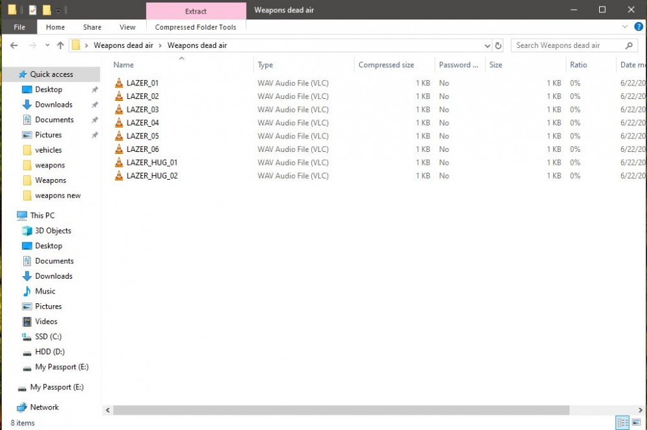647x430 pixels.
Task: Click the Up one level arrow
Action: point(60,45)
